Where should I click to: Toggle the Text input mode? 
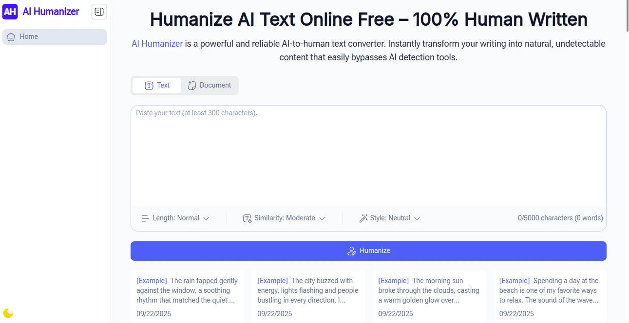pos(156,85)
